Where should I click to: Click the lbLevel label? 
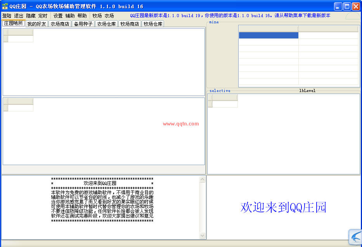307,90
